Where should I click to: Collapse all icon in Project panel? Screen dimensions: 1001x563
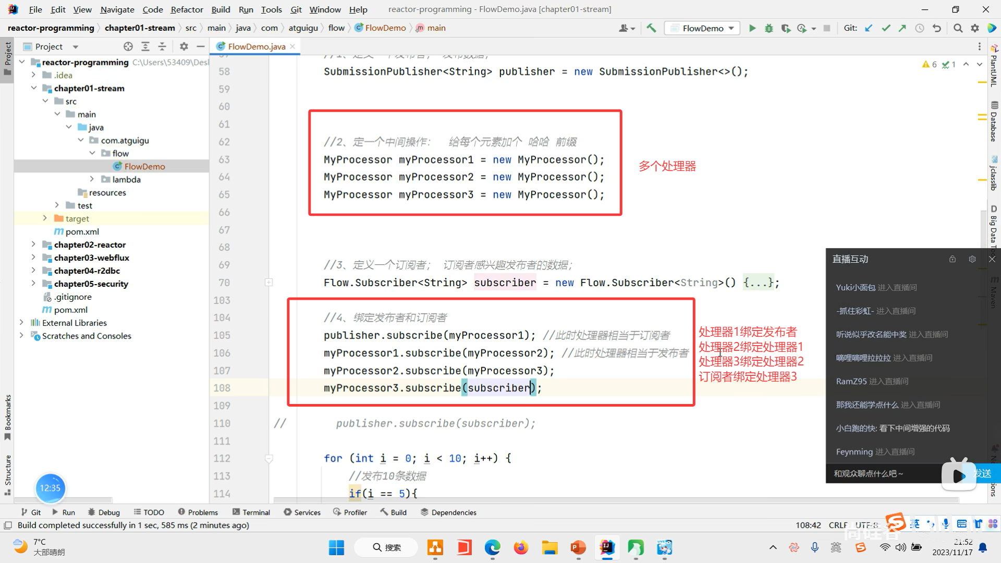pos(162,46)
